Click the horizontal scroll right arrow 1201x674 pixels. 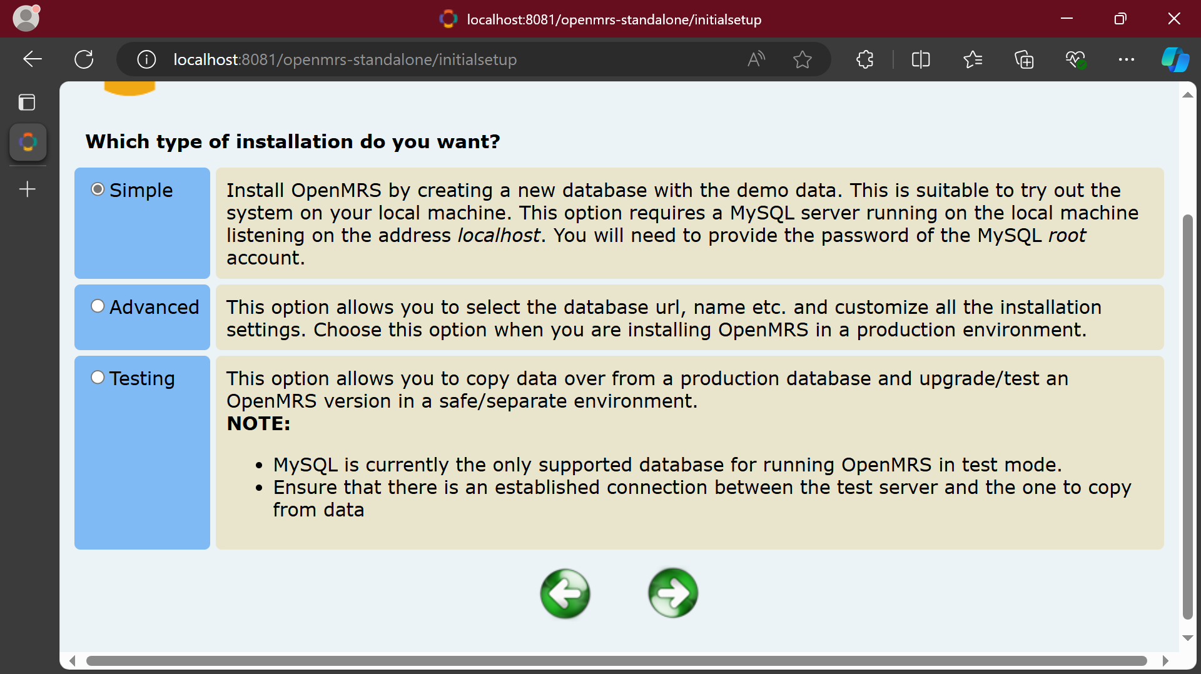(1165, 661)
